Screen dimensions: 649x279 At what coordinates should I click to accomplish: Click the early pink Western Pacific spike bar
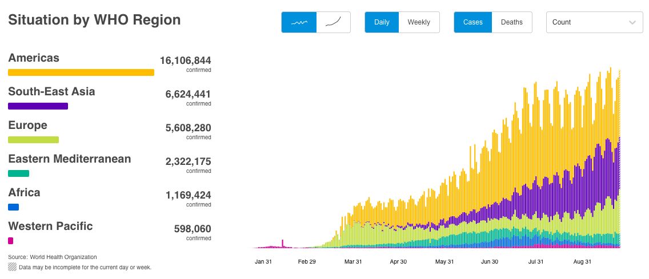(x=283, y=244)
